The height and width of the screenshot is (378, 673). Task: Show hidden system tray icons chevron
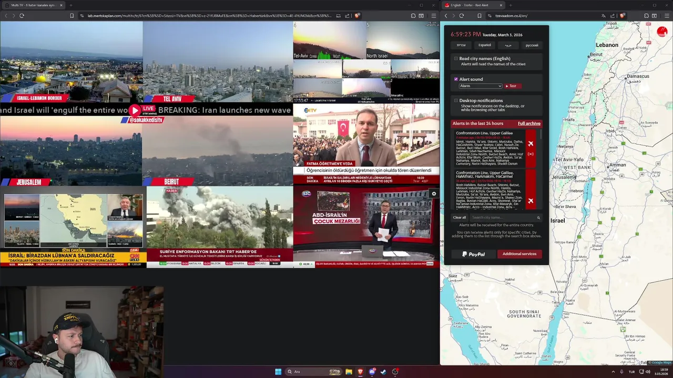613,372
